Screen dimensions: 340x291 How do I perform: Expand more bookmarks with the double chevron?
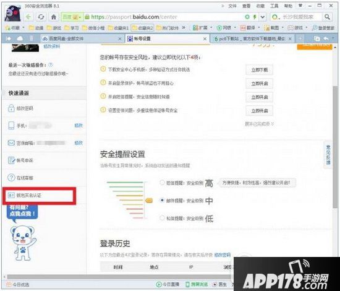[184, 28]
